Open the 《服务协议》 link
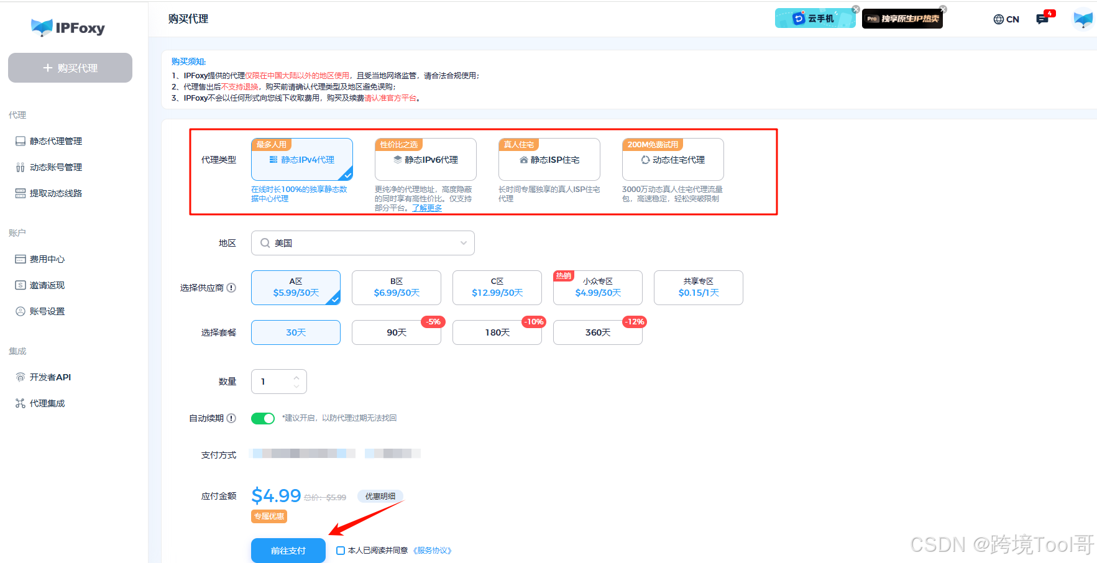This screenshot has width=1097, height=563. click(x=433, y=551)
